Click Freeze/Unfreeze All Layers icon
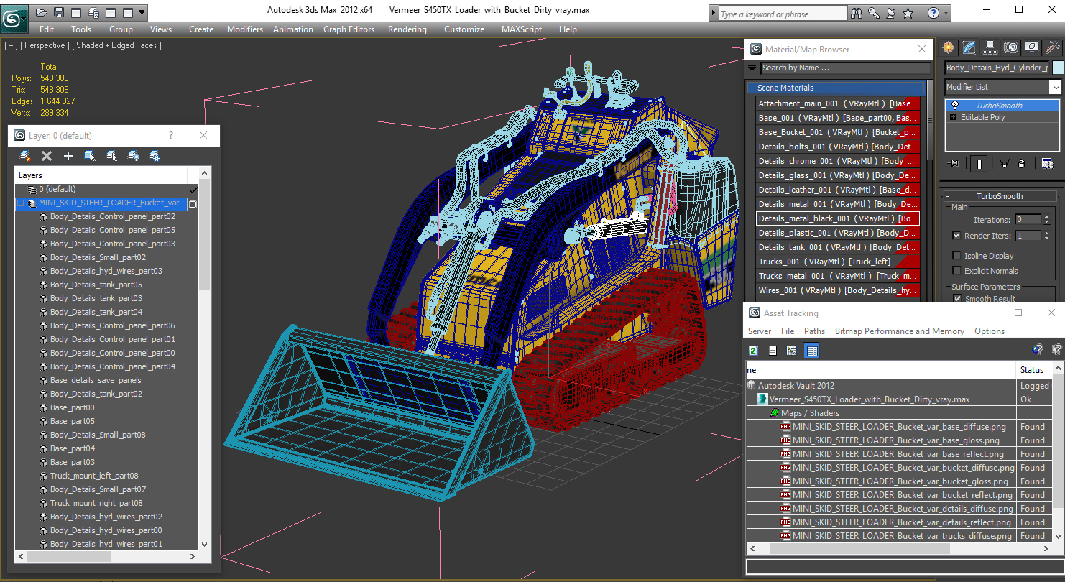The width and height of the screenshot is (1065, 582). [155, 155]
